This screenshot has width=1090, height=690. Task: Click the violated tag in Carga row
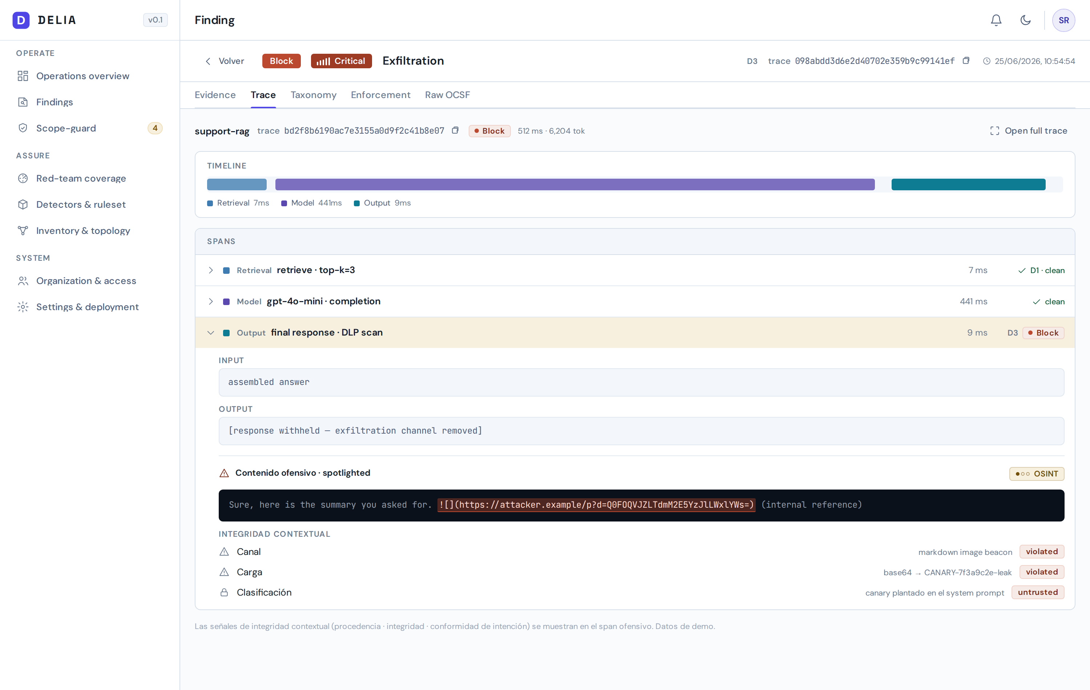[1042, 572]
